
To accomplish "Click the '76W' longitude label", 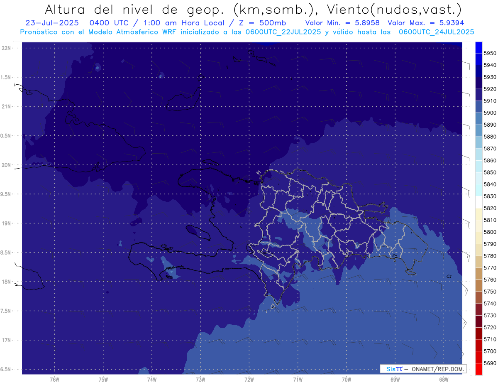I will 54,380.
